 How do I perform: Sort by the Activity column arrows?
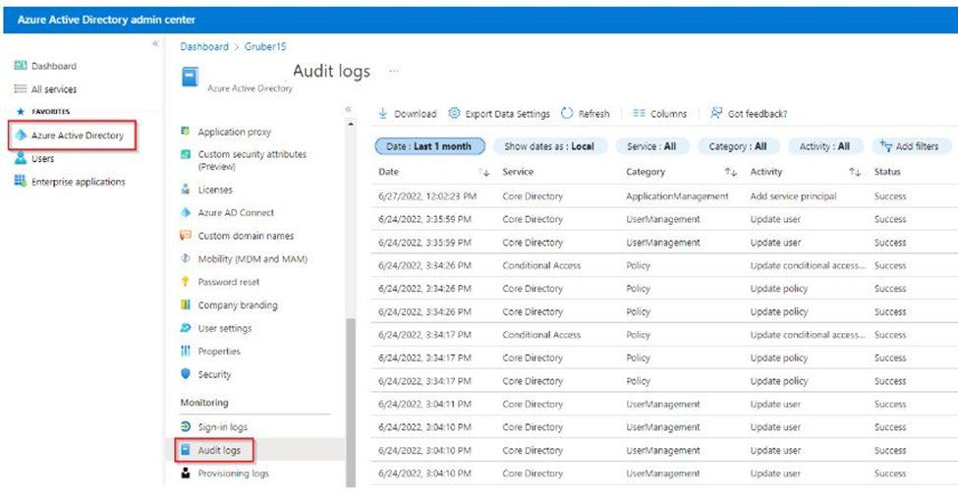855,172
